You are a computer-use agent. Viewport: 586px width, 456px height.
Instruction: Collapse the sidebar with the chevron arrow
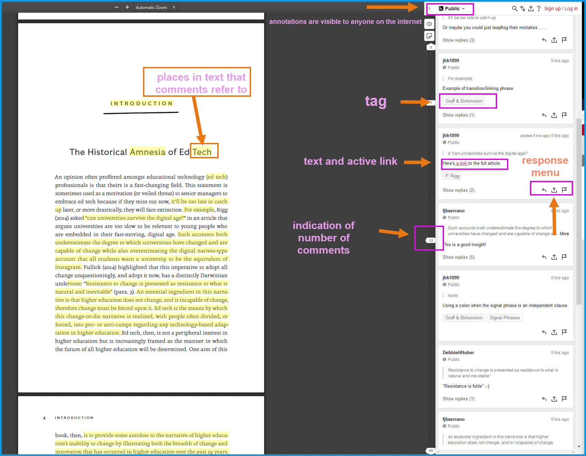(x=429, y=9)
